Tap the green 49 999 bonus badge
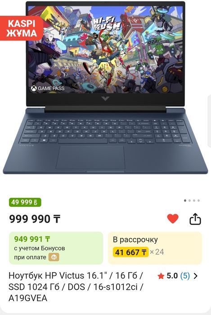 click(25, 202)
